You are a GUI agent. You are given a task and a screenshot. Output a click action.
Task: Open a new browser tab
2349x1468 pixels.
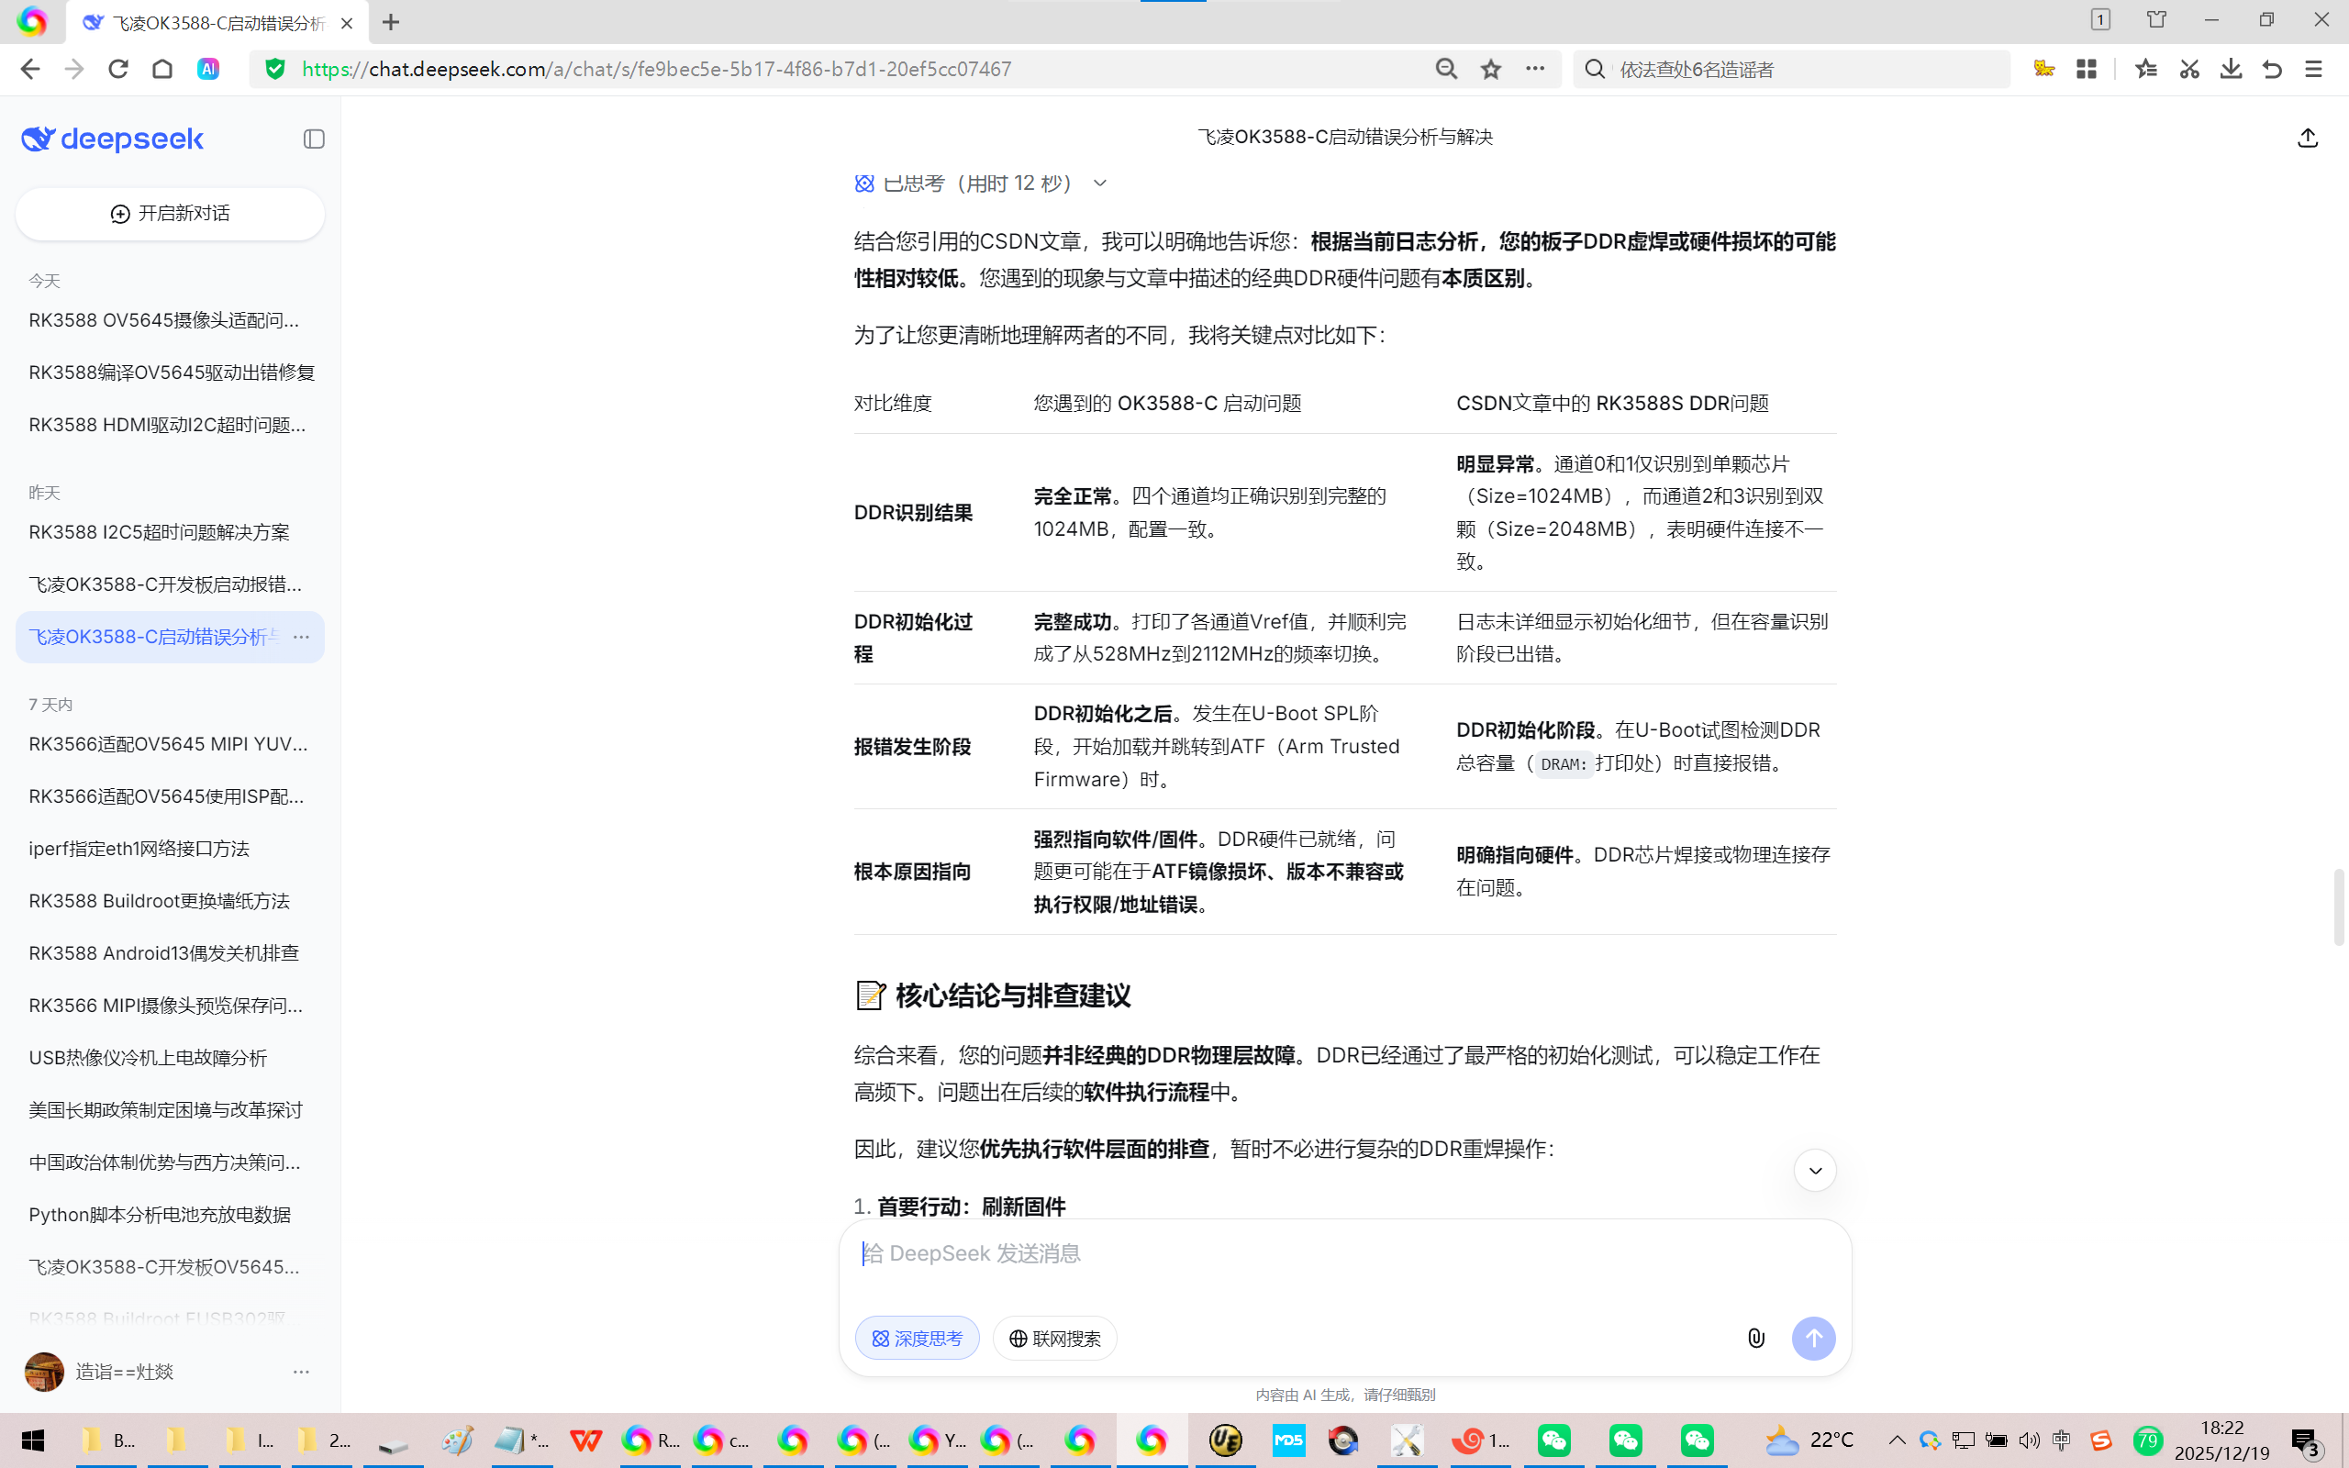point(391,22)
